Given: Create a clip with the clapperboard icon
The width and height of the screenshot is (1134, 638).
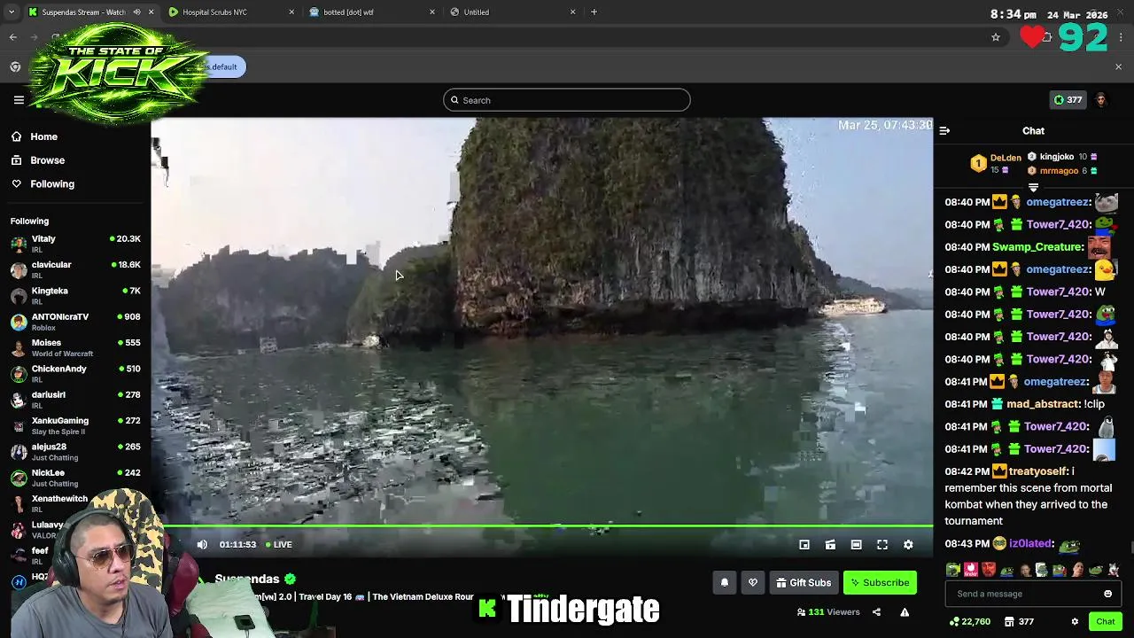Looking at the screenshot, I should click(830, 545).
